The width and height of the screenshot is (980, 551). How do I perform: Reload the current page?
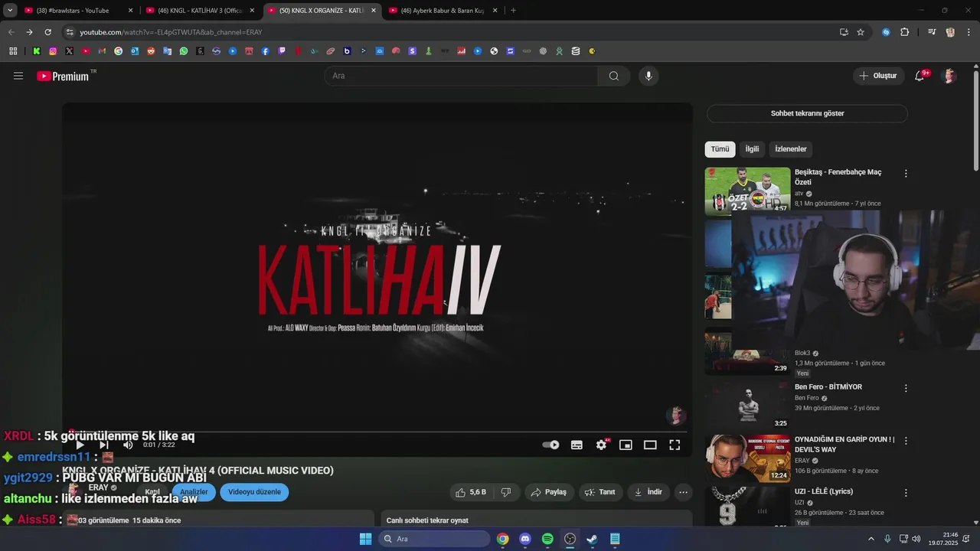coord(47,32)
